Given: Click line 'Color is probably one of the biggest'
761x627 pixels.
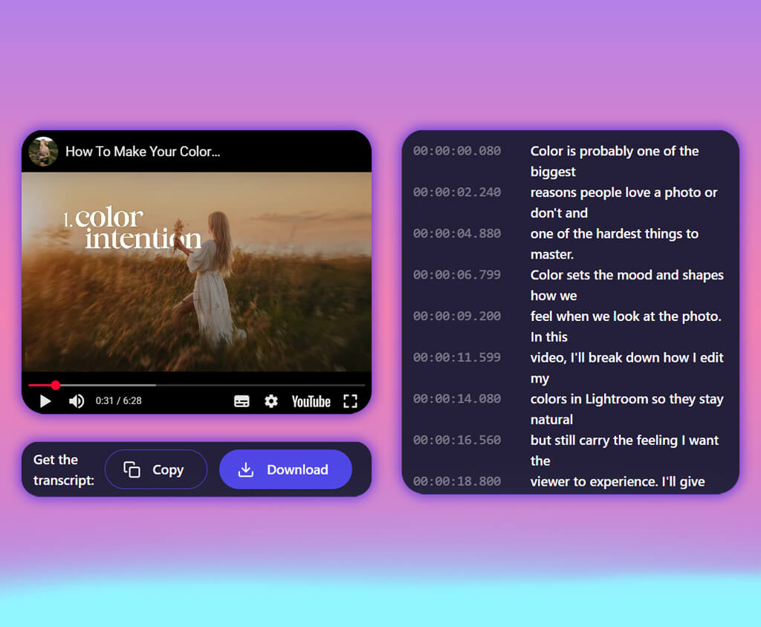Looking at the screenshot, I should tap(615, 161).
